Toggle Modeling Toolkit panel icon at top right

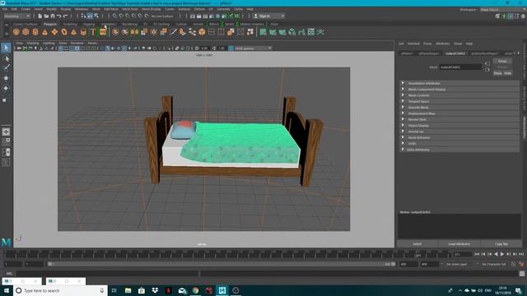tap(497, 16)
